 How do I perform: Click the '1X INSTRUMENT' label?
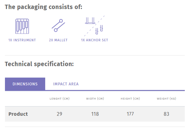point(22,40)
